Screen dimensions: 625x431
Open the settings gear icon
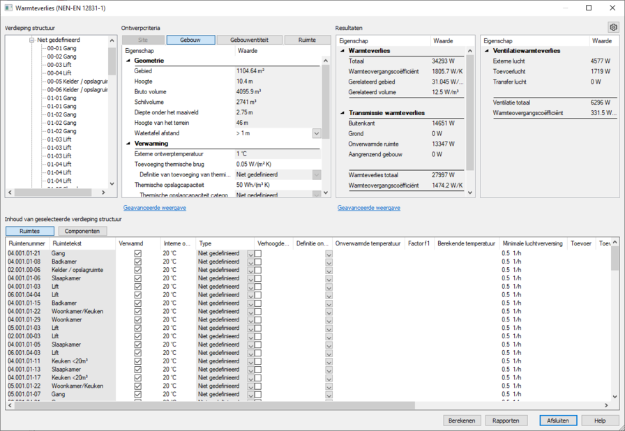click(613, 27)
